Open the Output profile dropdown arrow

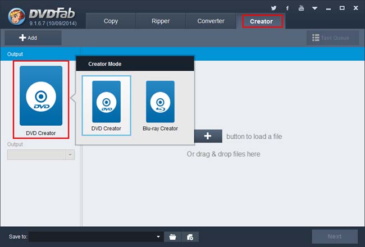[70, 155]
